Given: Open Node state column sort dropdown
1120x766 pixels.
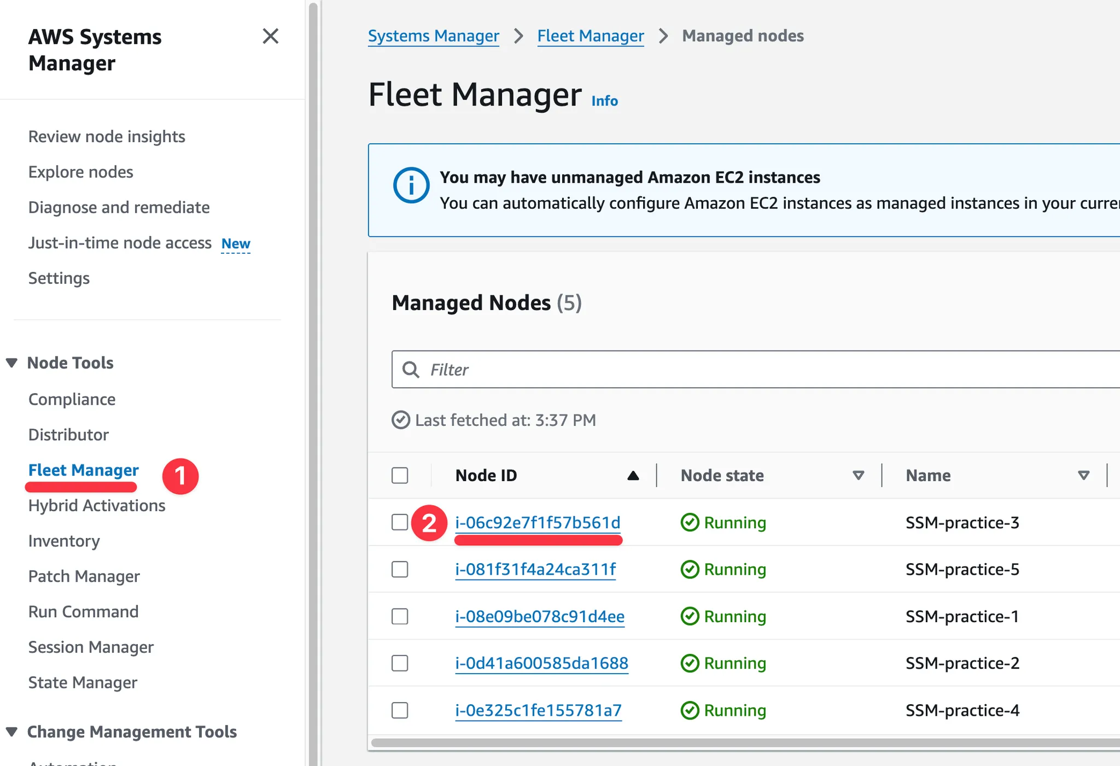Looking at the screenshot, I should pyautogui.click(x=858, y=476).
